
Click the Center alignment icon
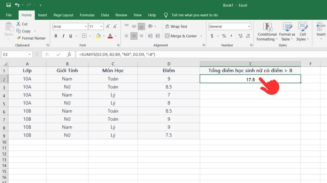(134, 36)
